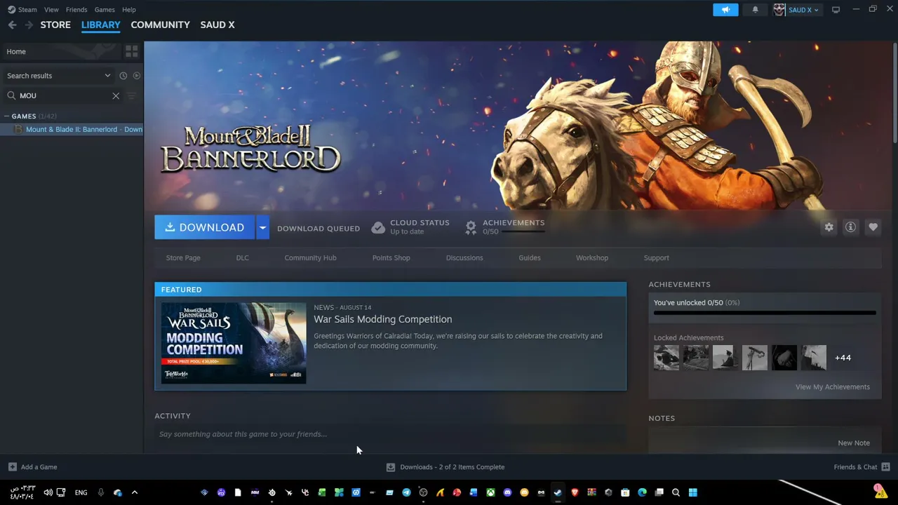Click the War Sails Modding Competition thumbnail
898x505 pixels.
tap(234, 343)
